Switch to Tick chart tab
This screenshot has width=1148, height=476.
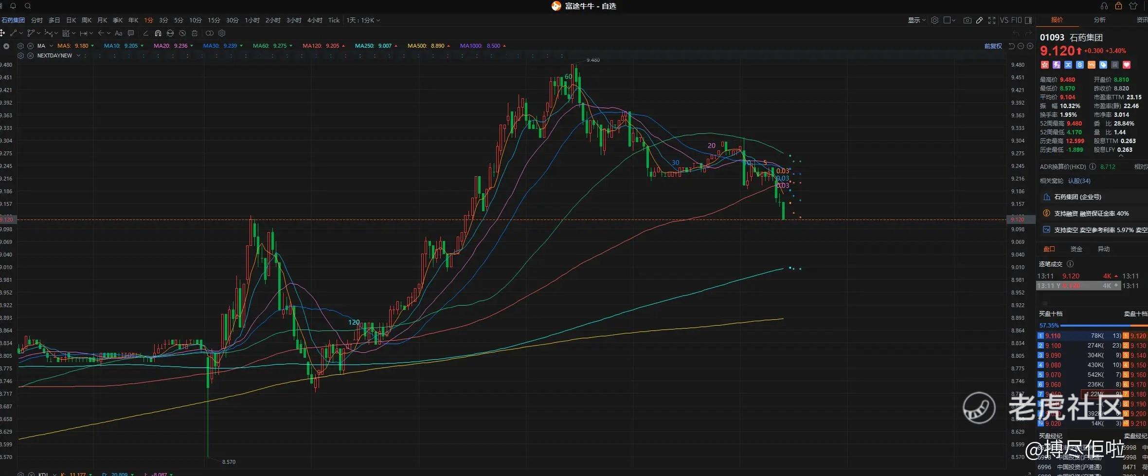(334, 20)
